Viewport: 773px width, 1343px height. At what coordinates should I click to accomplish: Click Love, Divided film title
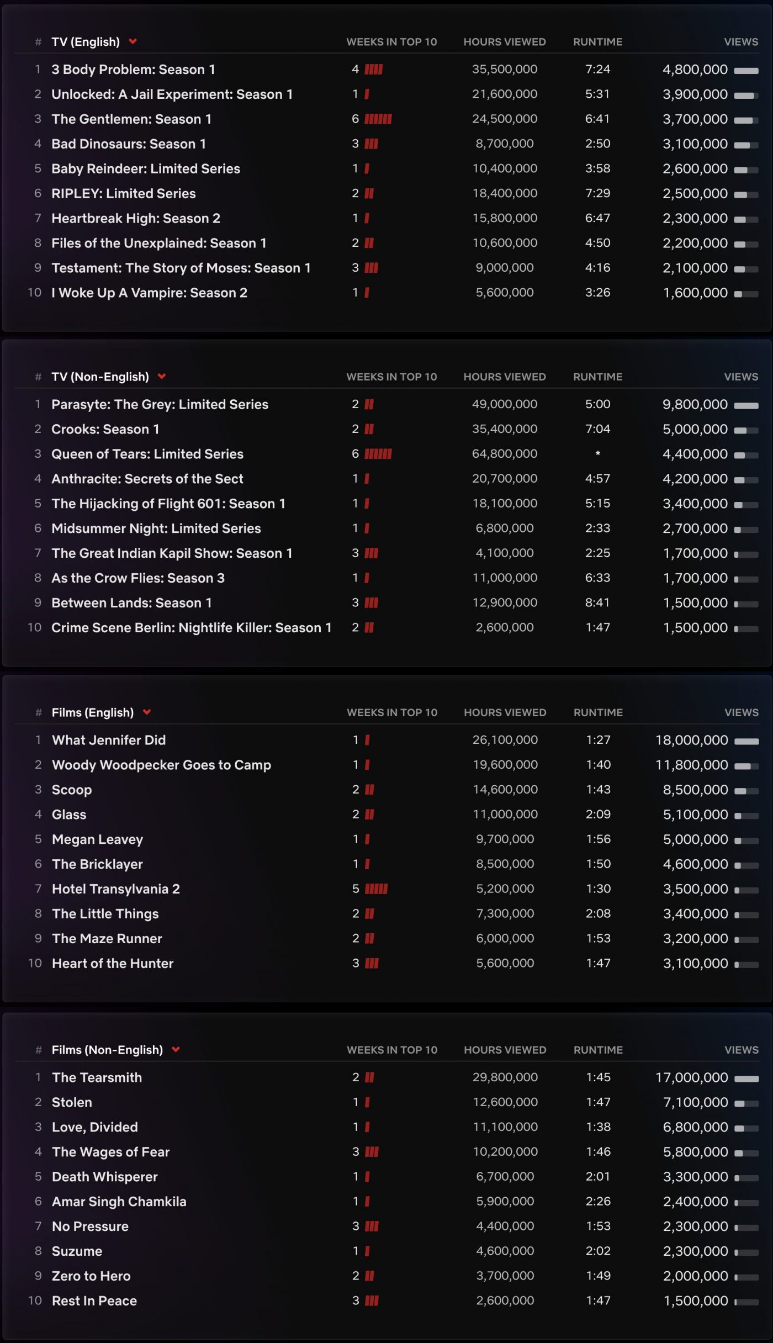click(x=95, y=1128)
